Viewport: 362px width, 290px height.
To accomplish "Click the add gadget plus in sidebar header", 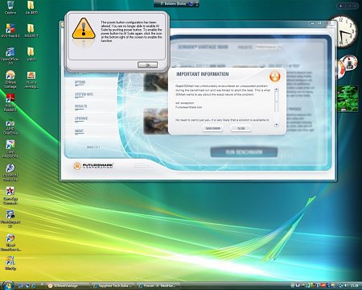I will [x=341, y=6].
